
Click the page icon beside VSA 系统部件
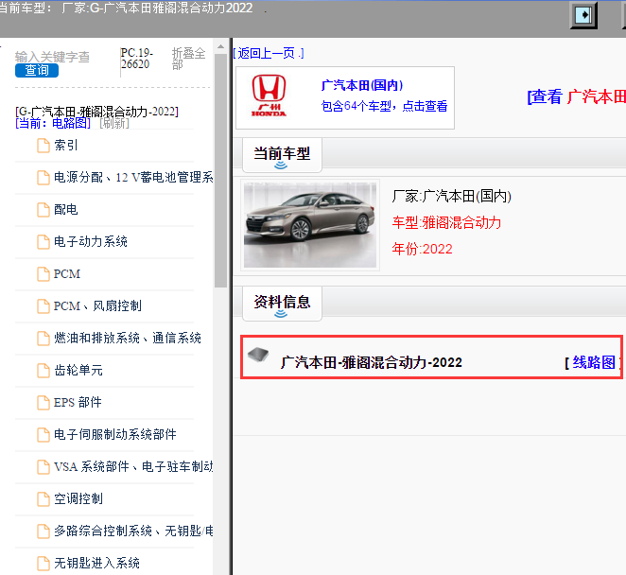click(x=43, y=467)
